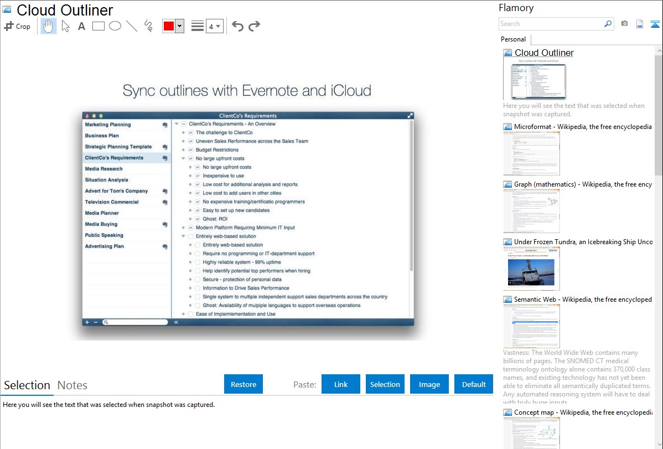Image resolution: width=663 pixels, height=449 pixels.
Task: Undo the last annotation
Action: pos(237,26)
